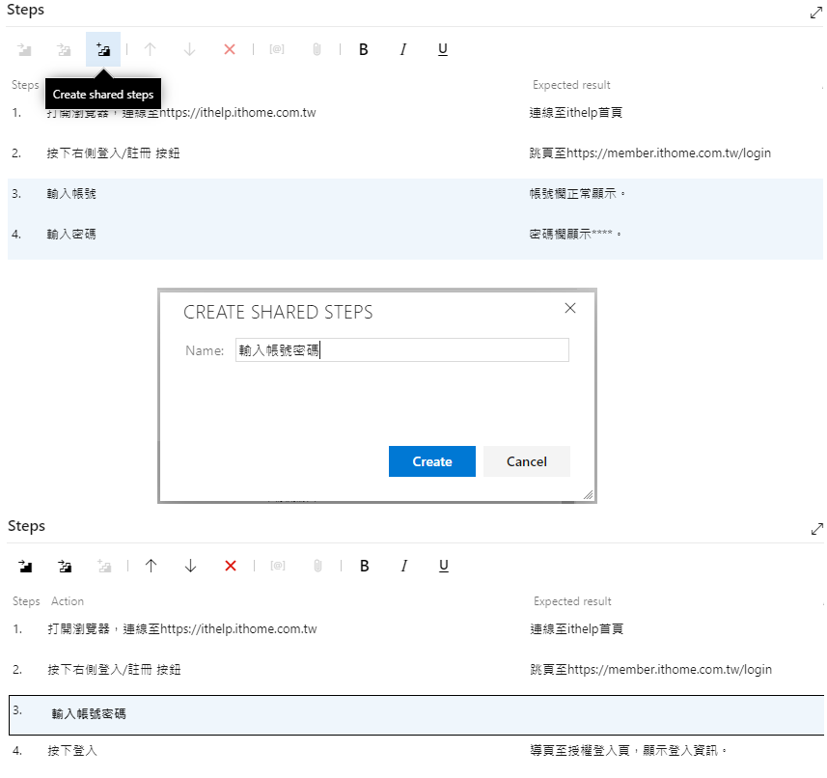This screenshot has height=778, width=827.
Task: Click expected result 帳號欄正常顯示。
Action: click(x=577, y=194)
